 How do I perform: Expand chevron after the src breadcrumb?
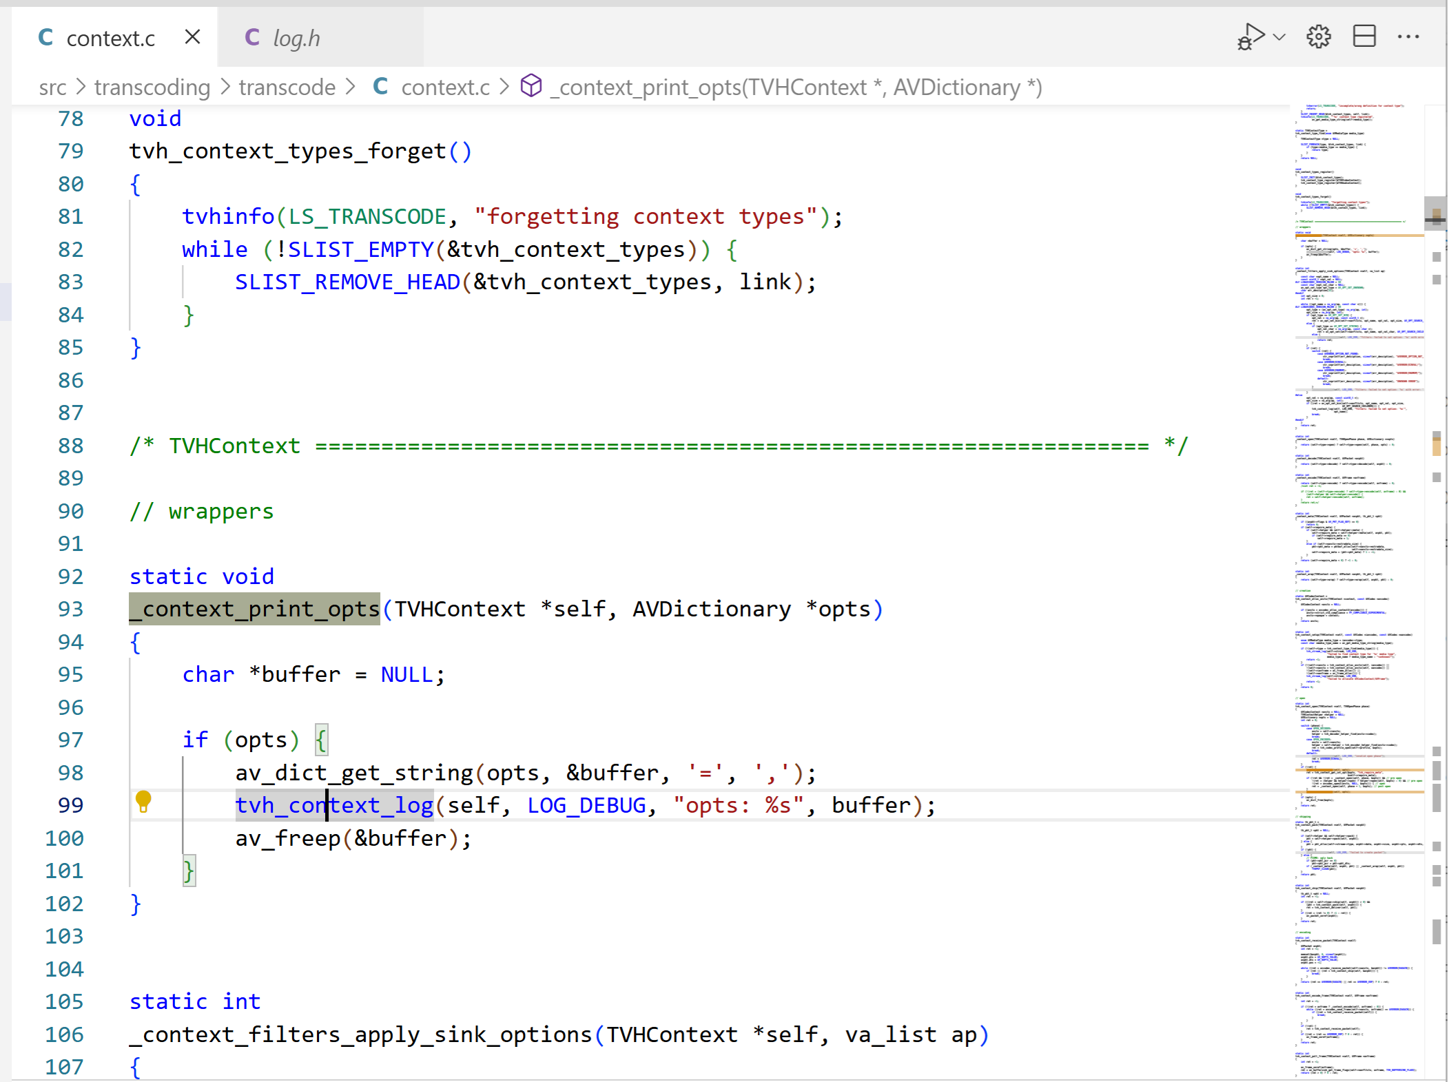click(x=81, y=87)
